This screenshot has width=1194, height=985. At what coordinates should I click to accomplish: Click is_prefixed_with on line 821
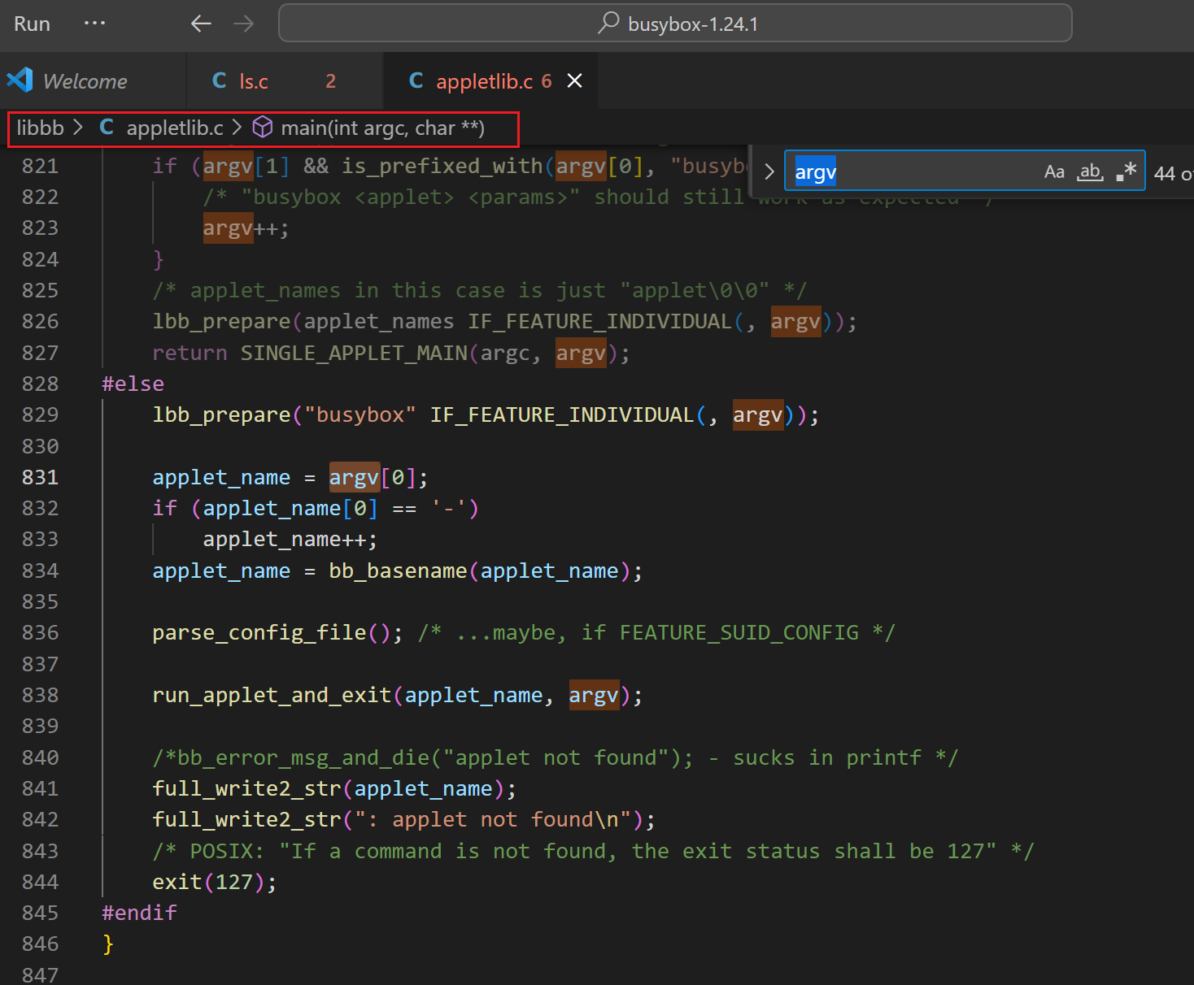pyautogui.click(x=442, y=166)
